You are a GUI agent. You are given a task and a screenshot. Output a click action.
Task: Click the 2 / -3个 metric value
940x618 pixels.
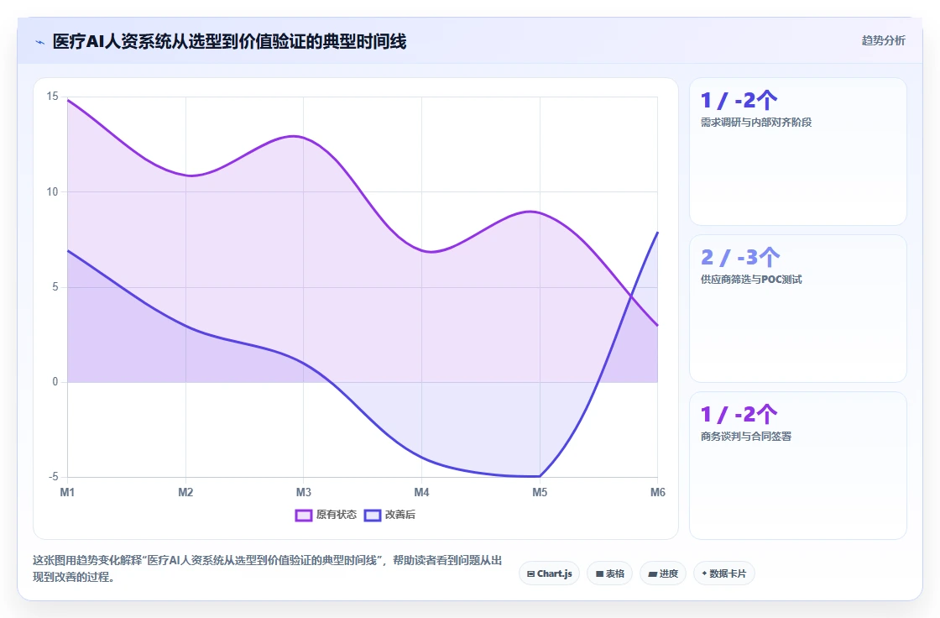(740, 258)
